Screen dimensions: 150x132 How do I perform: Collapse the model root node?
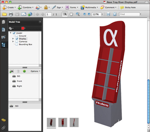pos(11,33)
